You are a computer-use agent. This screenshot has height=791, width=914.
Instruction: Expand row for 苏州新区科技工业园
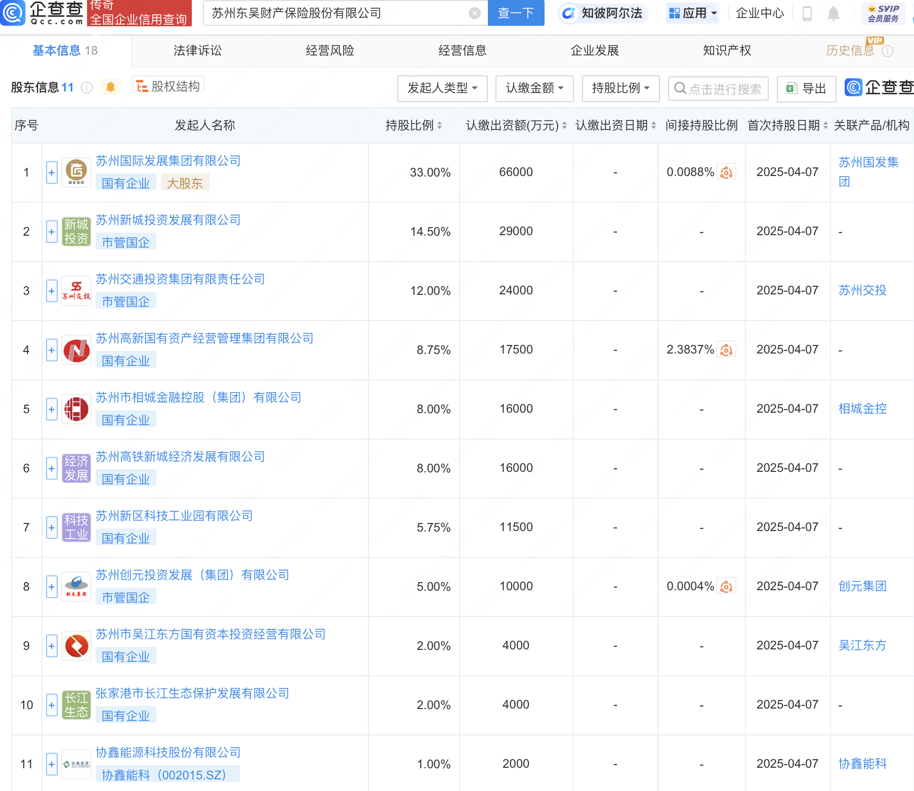(52, 528)
